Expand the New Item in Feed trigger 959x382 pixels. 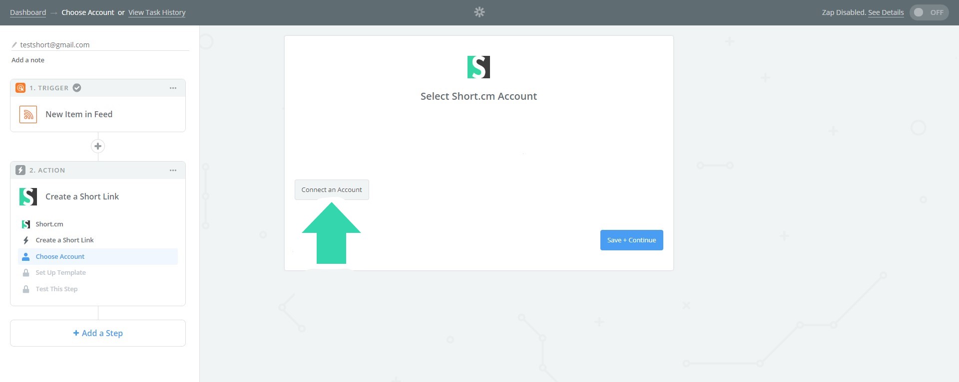[79, 114]
